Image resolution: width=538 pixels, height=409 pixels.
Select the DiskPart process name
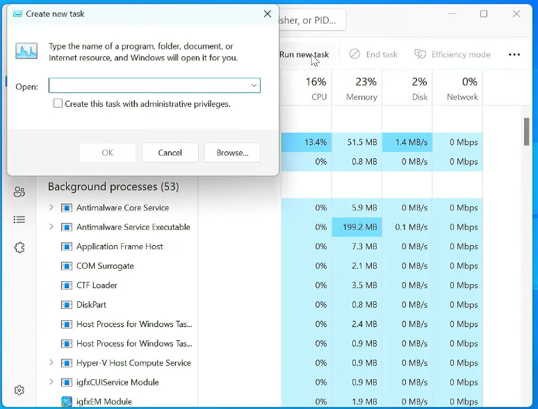[x=91, y=305]
